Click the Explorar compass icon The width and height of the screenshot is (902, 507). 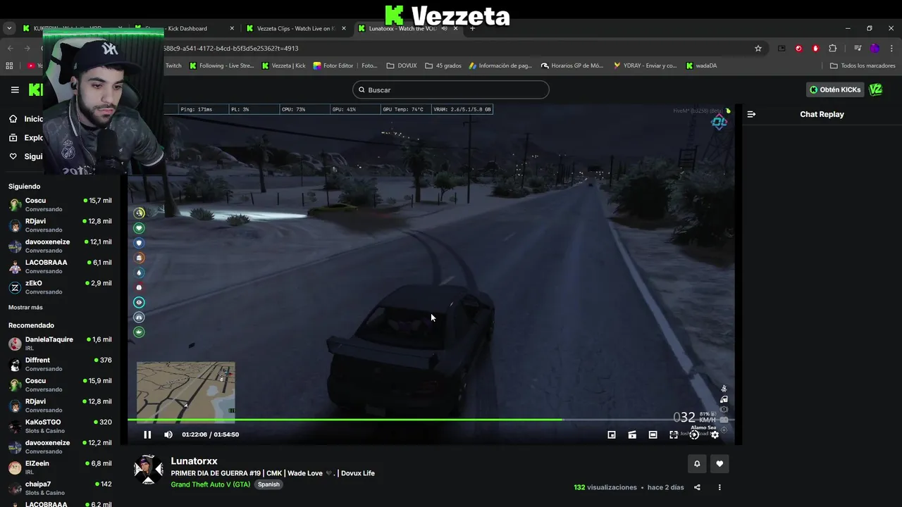[13, 138]
